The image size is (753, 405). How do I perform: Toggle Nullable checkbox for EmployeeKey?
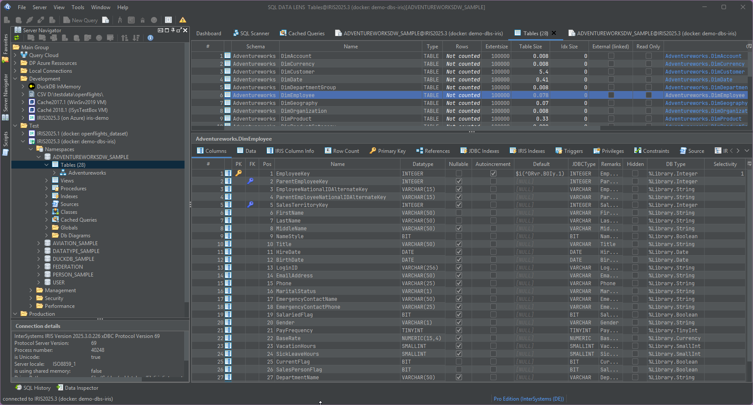(459, 173)
